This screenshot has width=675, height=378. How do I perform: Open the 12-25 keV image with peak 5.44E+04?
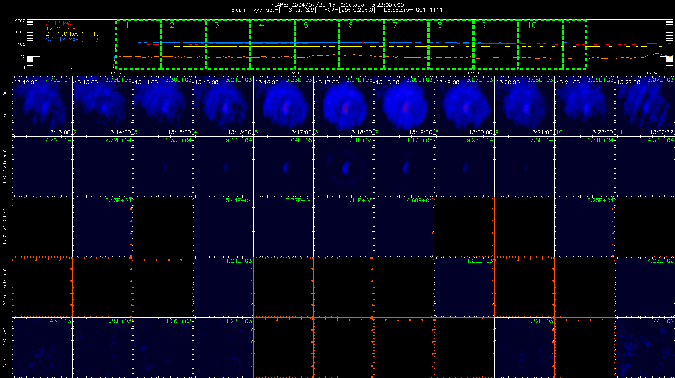click(223, 227)
